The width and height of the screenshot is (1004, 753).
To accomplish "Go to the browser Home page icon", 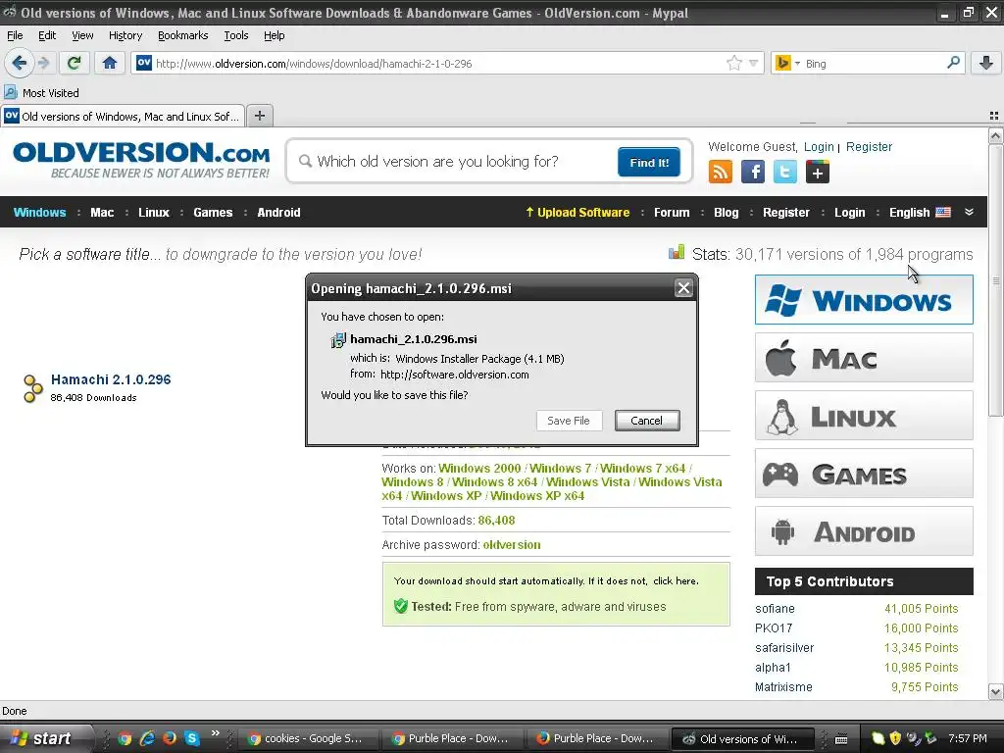I will [110, 63].
